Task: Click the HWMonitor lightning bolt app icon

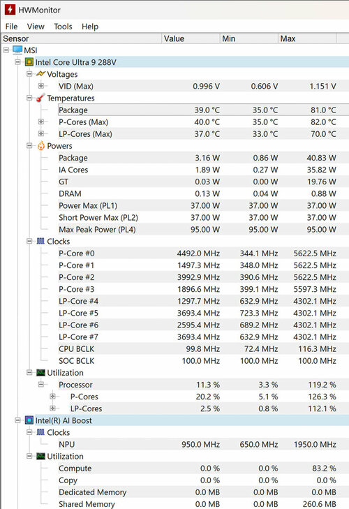Action: 9,9
